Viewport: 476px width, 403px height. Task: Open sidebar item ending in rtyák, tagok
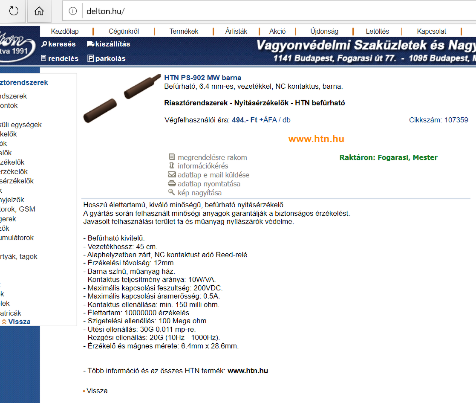tap(18, 257)
